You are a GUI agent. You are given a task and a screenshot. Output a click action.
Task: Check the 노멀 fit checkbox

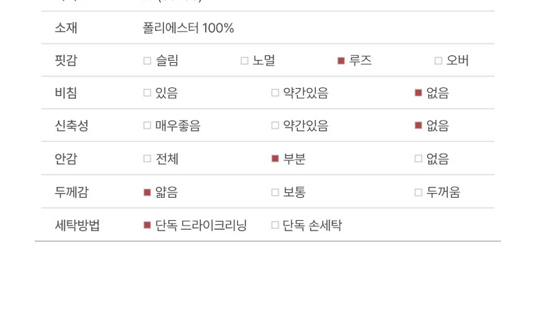(244, 61)
